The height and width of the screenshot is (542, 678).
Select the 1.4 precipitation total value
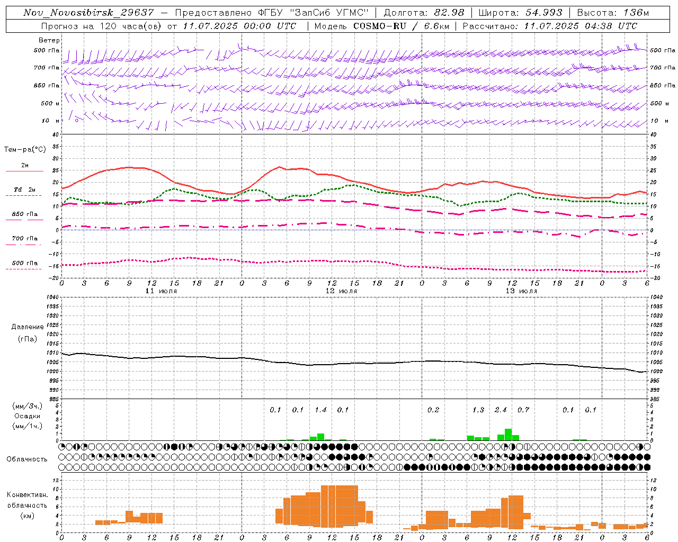pos(320,410)
